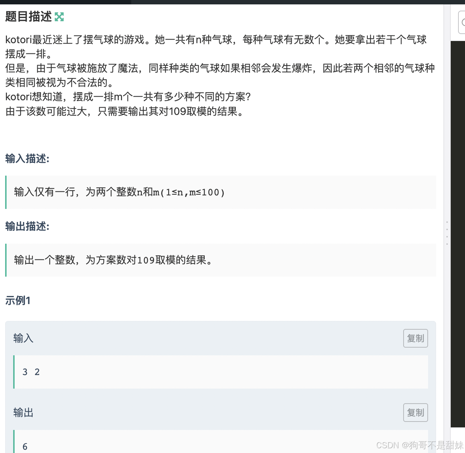This screenshot has width=465, height=453.
Task: Click the vertical separator bar beside description panel
Action: (447, 229)
